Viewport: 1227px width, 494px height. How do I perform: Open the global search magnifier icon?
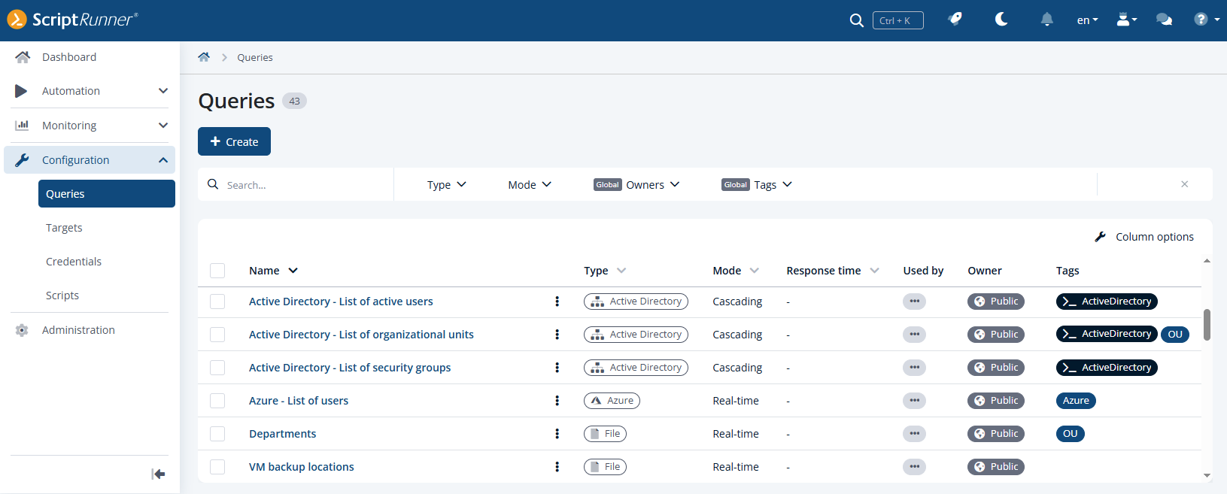pyautogui.click(x=856, y=20)
